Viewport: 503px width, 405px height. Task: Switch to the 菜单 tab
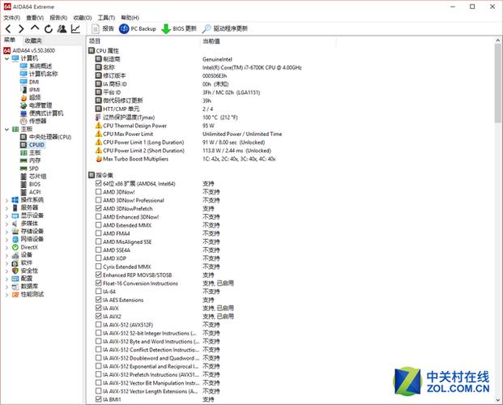tap(10, 40)
